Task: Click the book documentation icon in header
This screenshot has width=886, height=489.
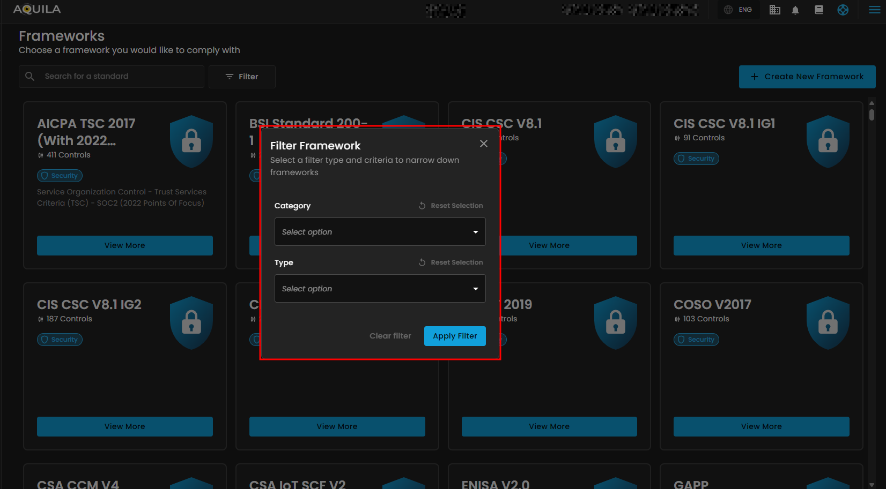Action: [818, 10]
